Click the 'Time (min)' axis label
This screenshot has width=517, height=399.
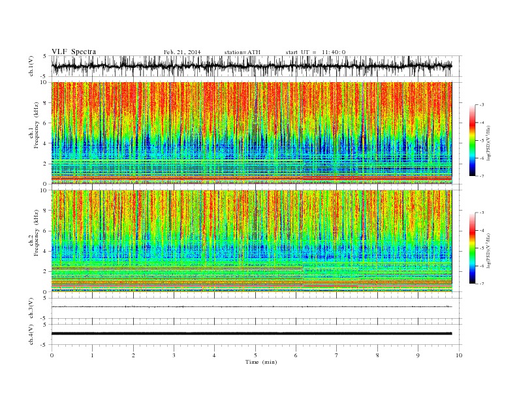pyautogui.click(x=261, y=362)
